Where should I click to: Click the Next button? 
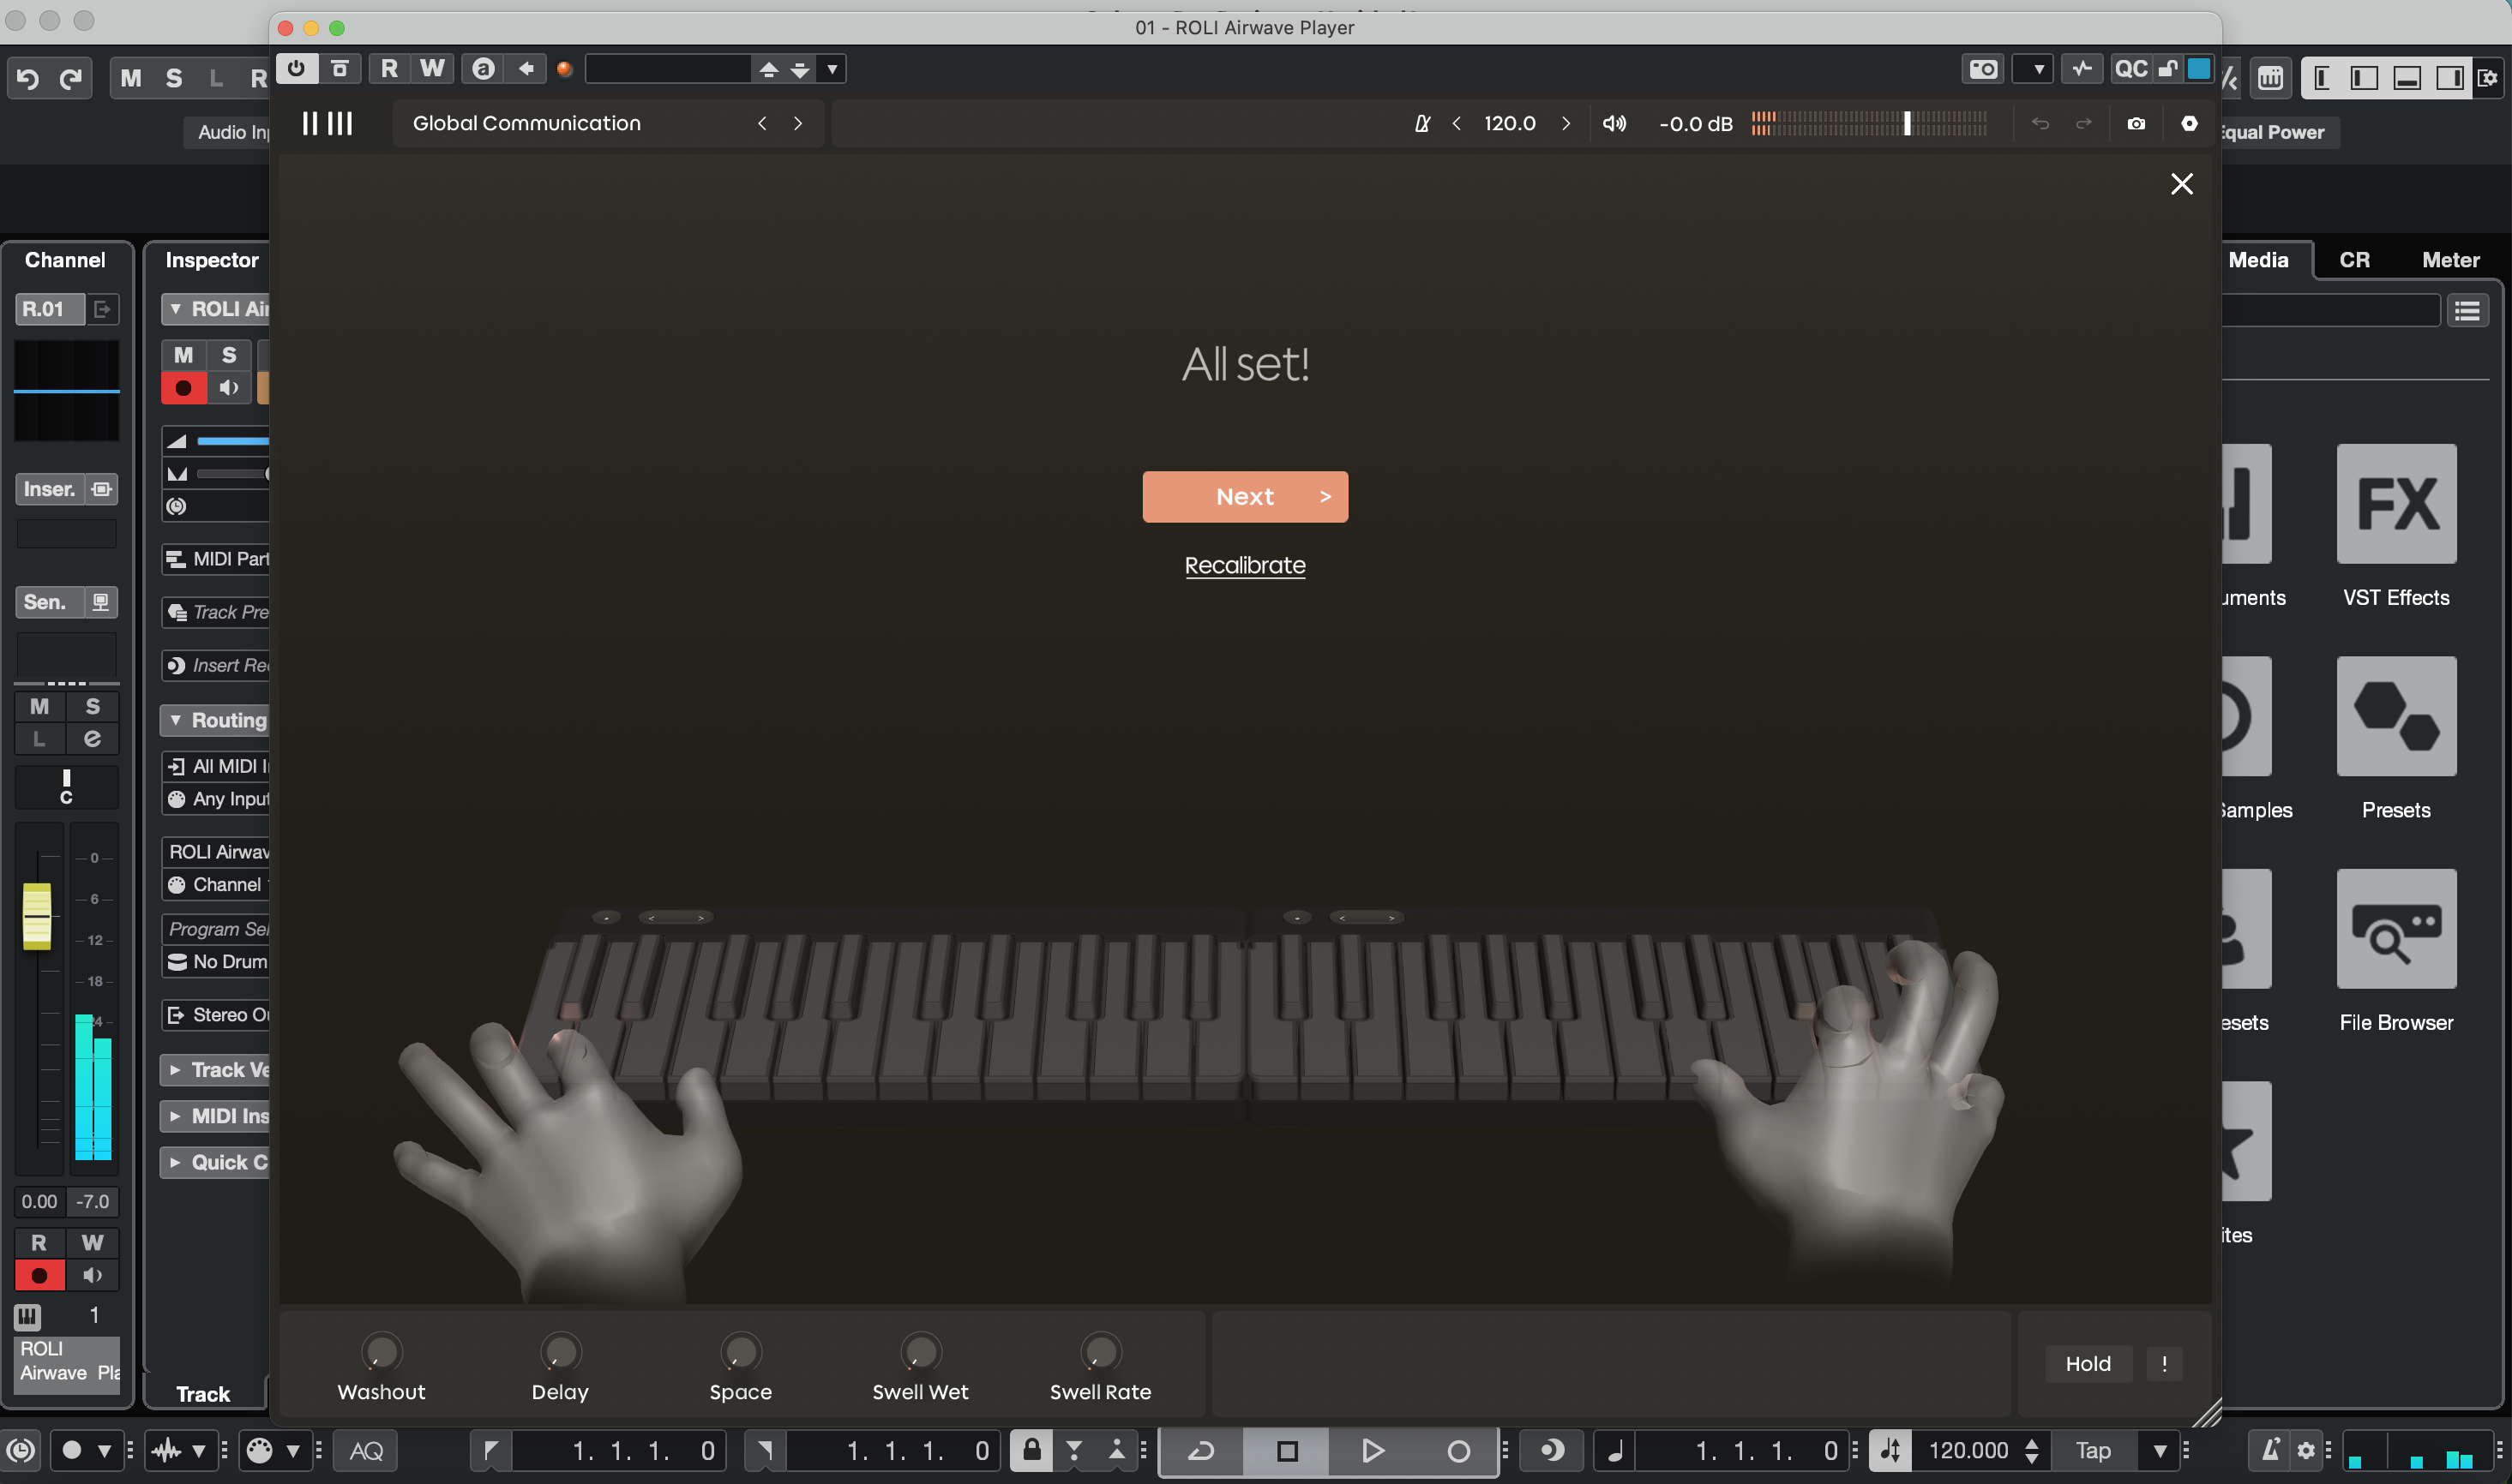(1245, 496)
